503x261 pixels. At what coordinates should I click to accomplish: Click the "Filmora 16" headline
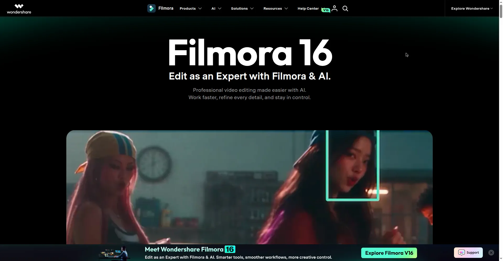pos(250,52)
